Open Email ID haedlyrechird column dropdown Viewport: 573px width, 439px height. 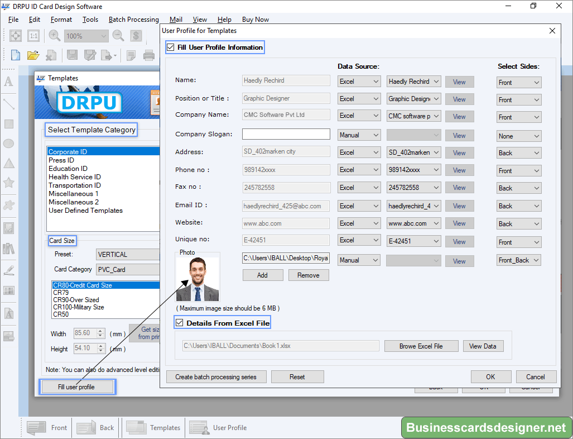tap(413, 206)
